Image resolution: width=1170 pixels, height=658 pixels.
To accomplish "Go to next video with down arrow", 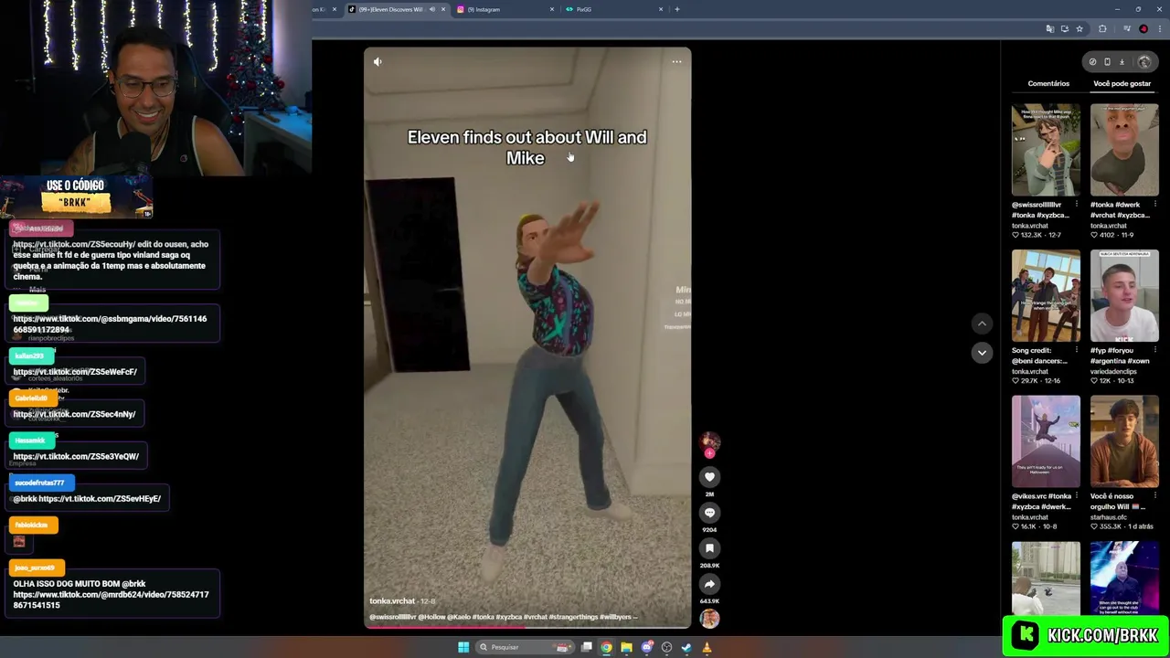I will tap(982, 353).
